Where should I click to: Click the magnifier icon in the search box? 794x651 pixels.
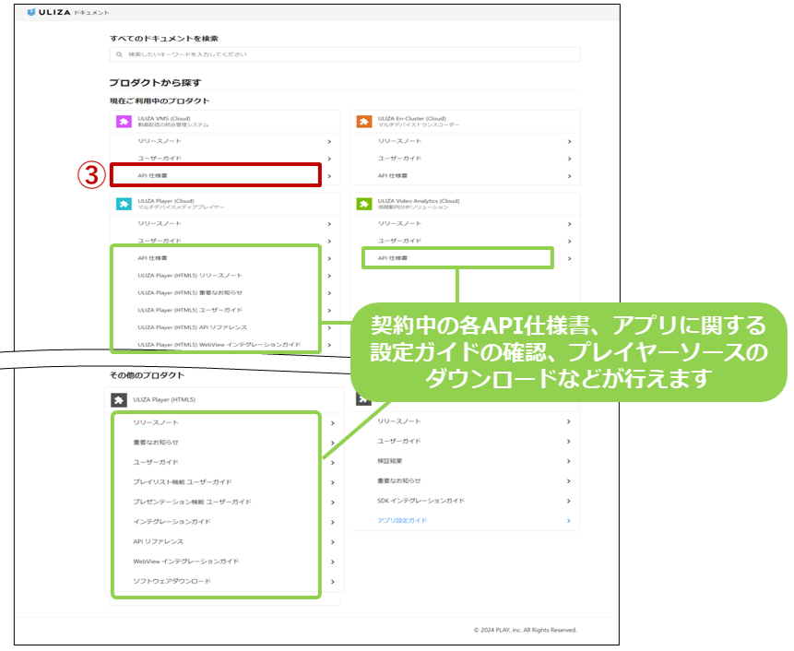click(x=119, y=54)
